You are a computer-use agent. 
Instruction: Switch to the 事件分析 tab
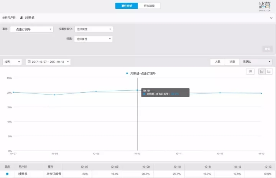(x=127, y=6)
